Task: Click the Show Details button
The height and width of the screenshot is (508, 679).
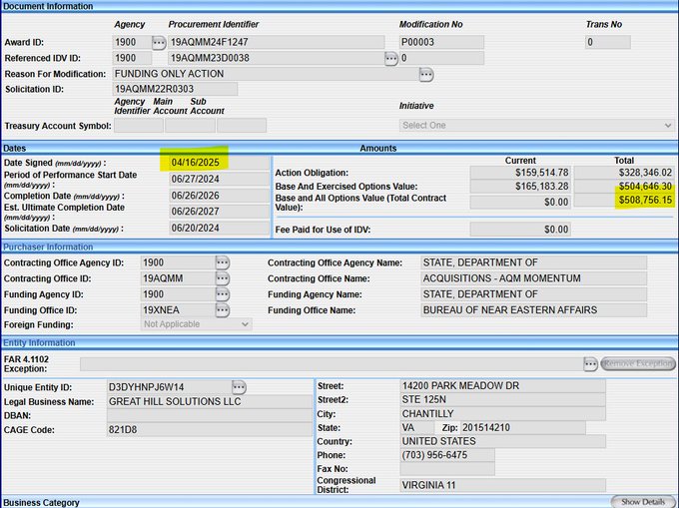Action: point(642,502)
